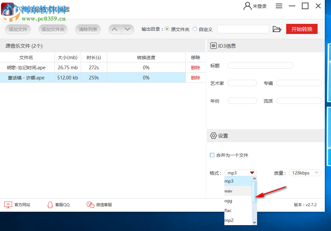Viewport: 331px width, 231px height.
Task: Maximize the converter window
Action: click(305, 6)
